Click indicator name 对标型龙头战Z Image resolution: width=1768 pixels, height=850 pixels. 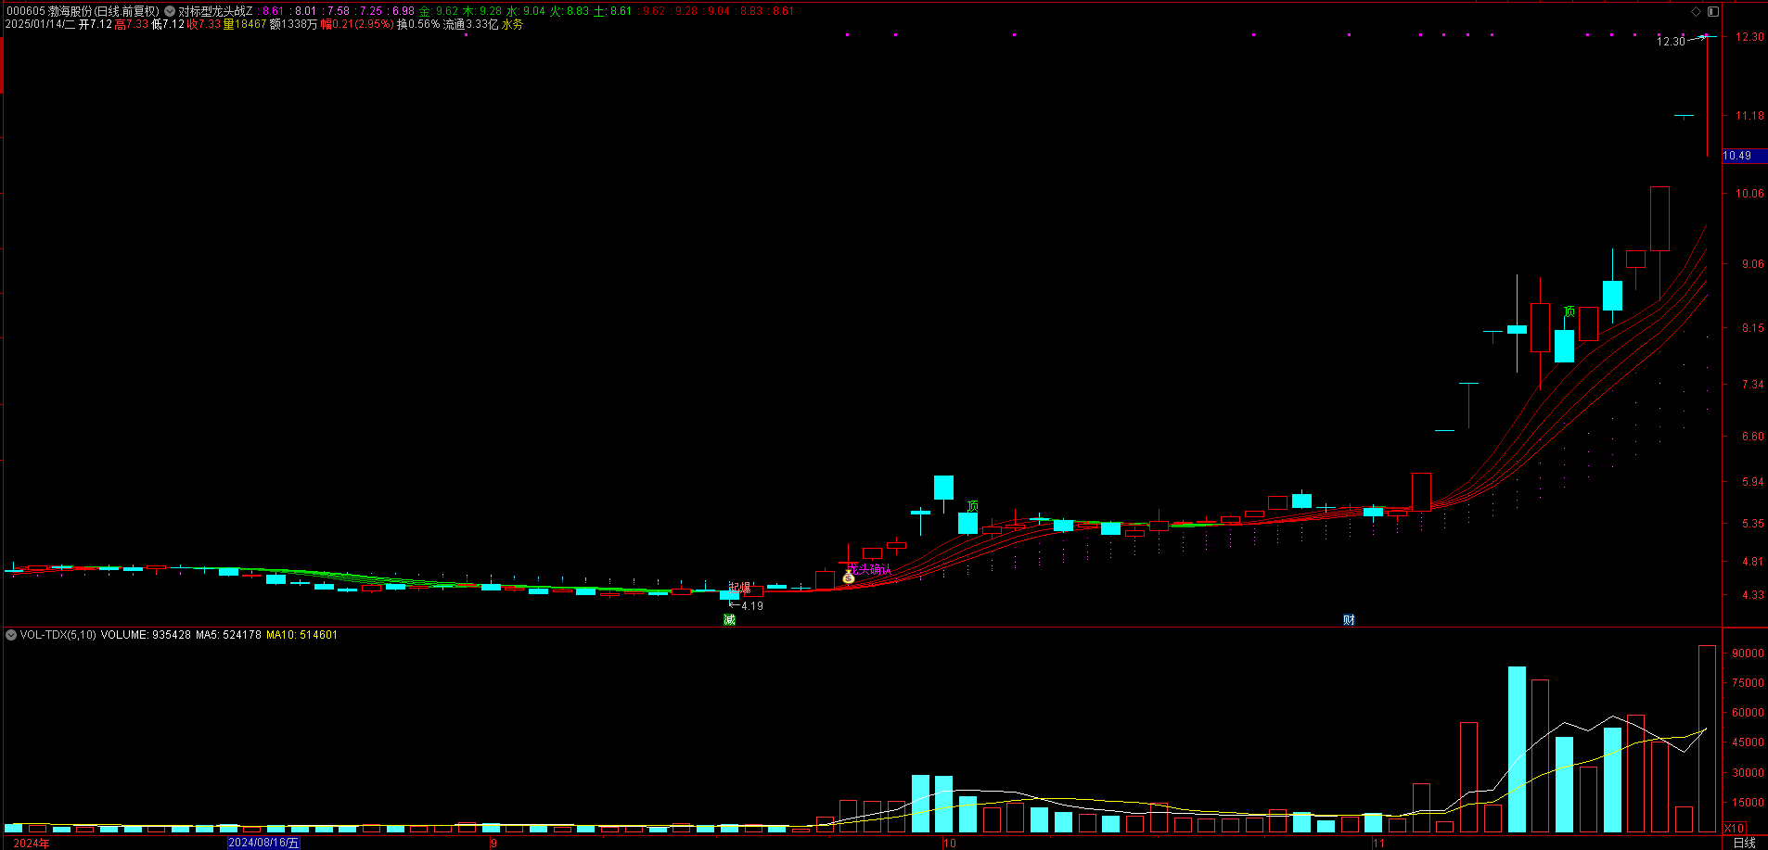click(215, 11)
